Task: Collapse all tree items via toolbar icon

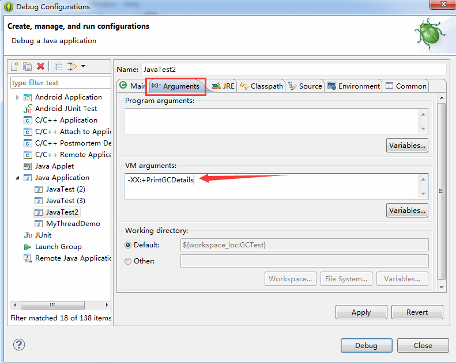Action: click(x=58, y=66)
